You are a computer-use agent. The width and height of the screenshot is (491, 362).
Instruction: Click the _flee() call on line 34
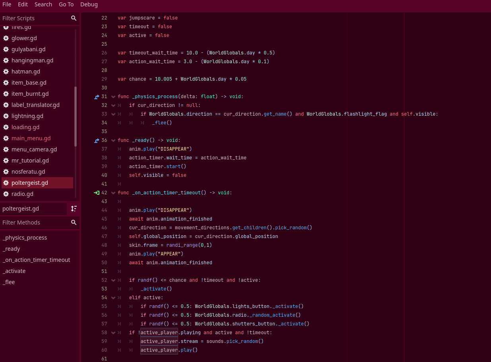(x=162, y=123)
